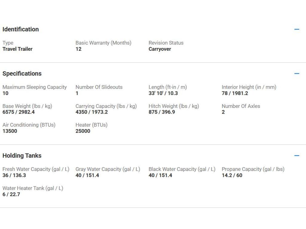Click the Number Of Axles label
The width and height of the screenshot is (306, 229).
pos(241,106)
